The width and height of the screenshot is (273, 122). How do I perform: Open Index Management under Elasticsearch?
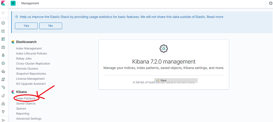point(29,48)
